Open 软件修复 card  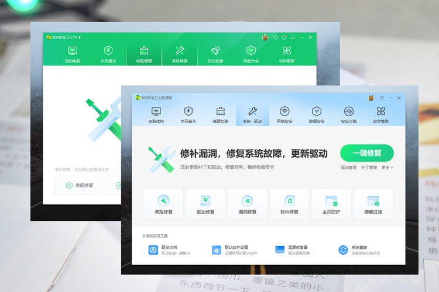coord(289,204)
